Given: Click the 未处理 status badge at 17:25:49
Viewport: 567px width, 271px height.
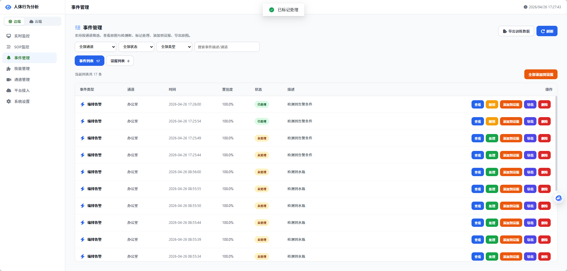Looking at the screenshot, I should [262, 138].
